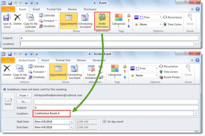This screenshot has width=205, height=136.
Task: Toggle All day event checkbox
Action: click(x=104, y=122)
